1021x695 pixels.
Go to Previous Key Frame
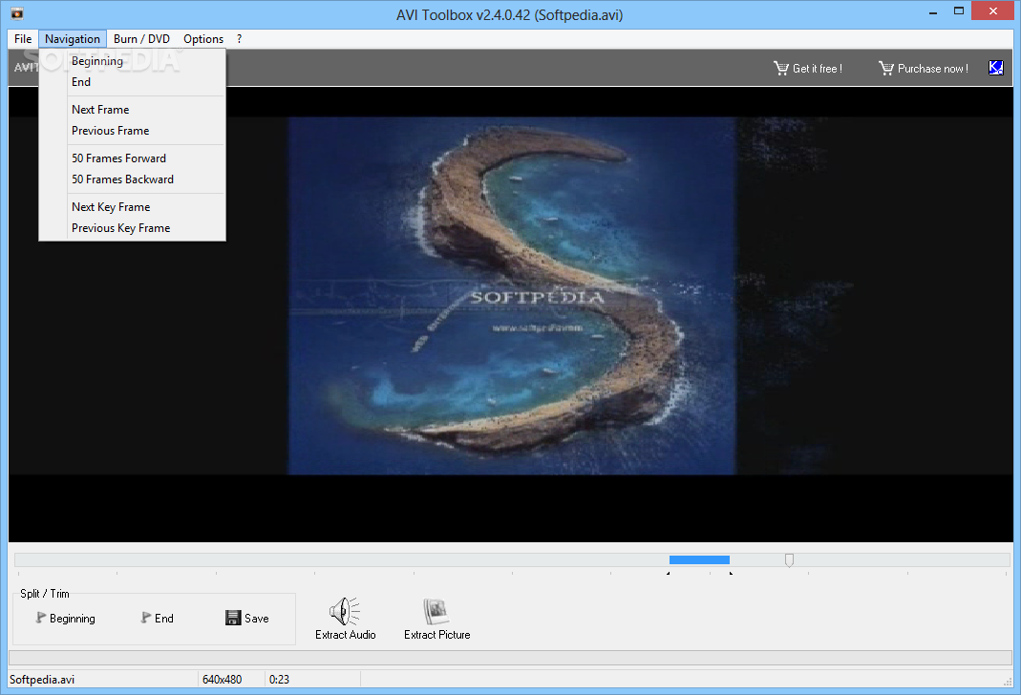click(132, 228)
